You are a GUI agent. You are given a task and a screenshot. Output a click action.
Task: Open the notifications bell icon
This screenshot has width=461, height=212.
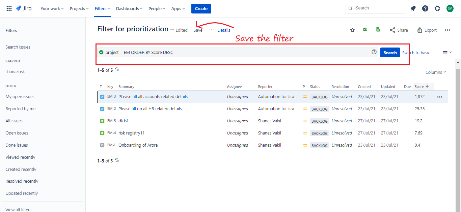pyautogui.click(x=413, y=8)
